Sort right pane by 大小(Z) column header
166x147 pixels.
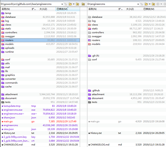134,9
